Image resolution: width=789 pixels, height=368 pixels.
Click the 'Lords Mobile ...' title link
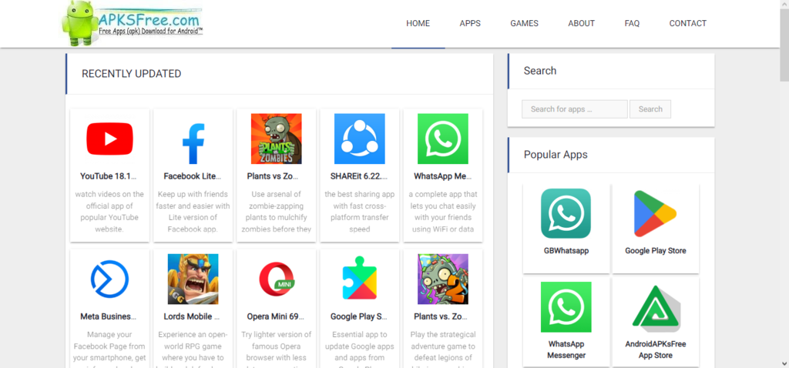click(x=192, y=316)
